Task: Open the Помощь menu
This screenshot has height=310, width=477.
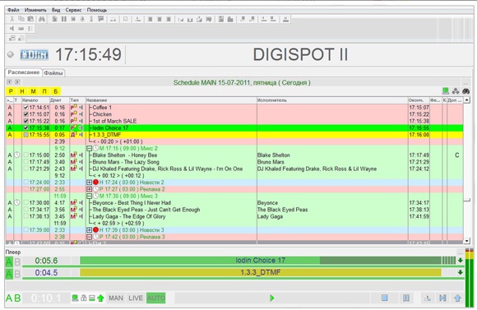Action: 97,10
